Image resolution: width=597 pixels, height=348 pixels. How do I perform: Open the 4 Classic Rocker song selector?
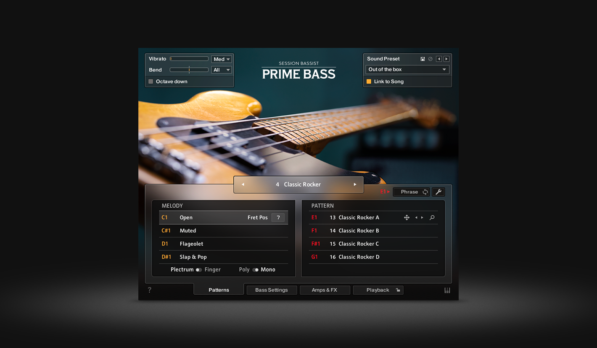pos(298,185)
